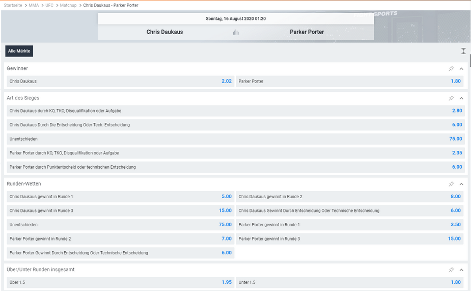Image resolution: width=471 pixels, height=291 pixels.
Task: Collapse all markets icon
Action: tap(463, 51)
